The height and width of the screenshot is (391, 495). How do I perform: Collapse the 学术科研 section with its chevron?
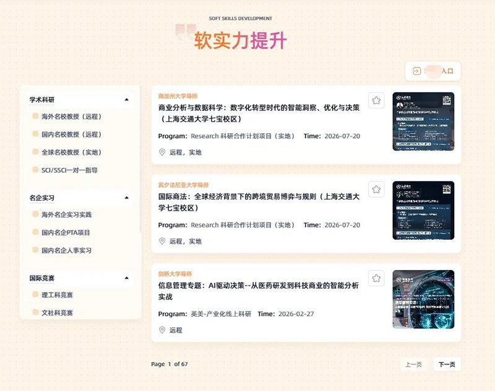tap(127, 98)
